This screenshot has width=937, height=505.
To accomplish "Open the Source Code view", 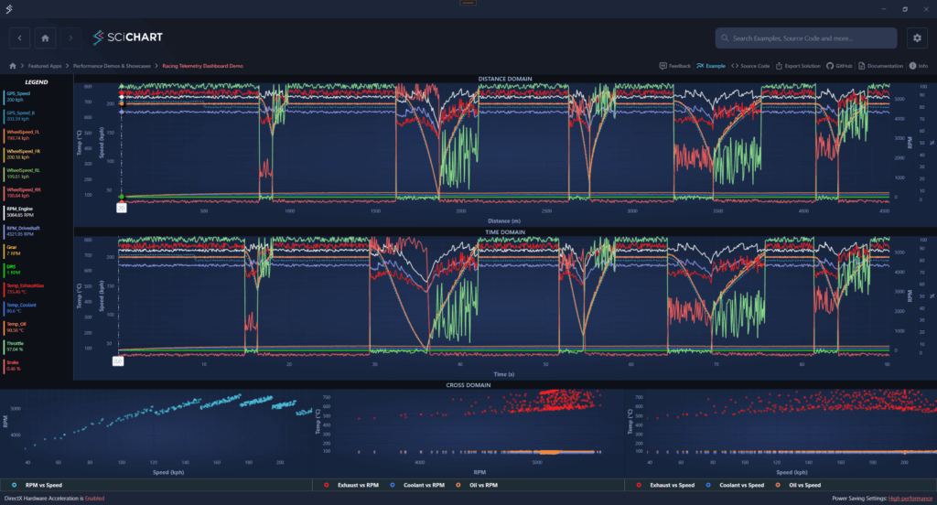I will point(750,66).
